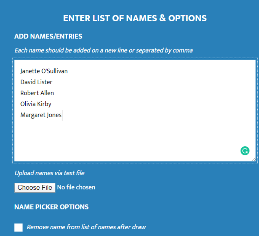
Task: Click the 'Add Names/Entries' heading
Action: pos(48,36)
